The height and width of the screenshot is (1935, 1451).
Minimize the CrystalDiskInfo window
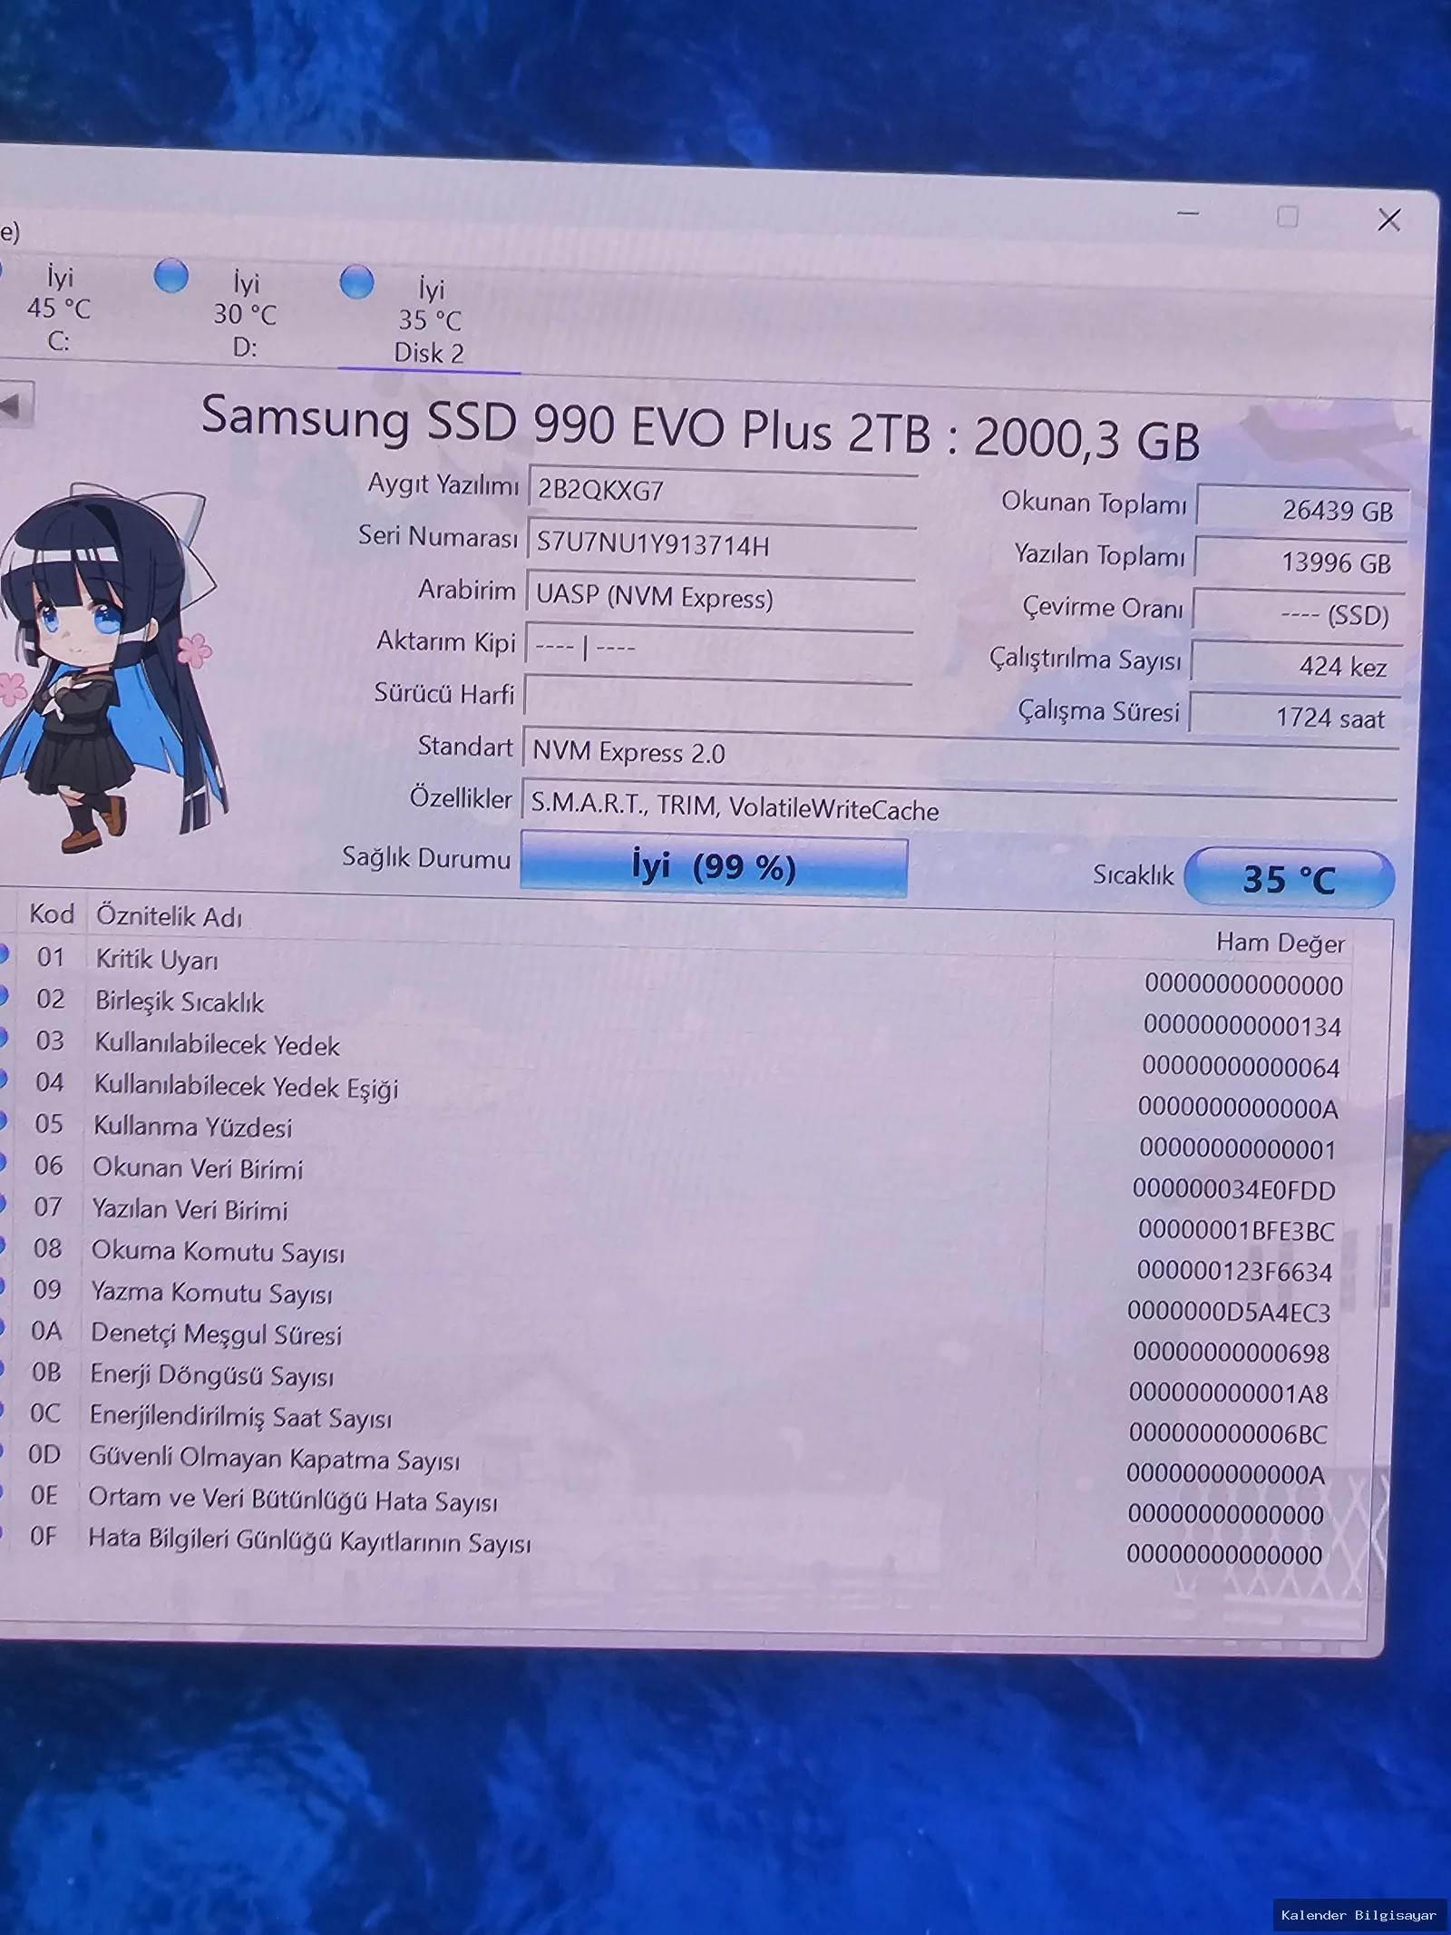click(1188, 214)
